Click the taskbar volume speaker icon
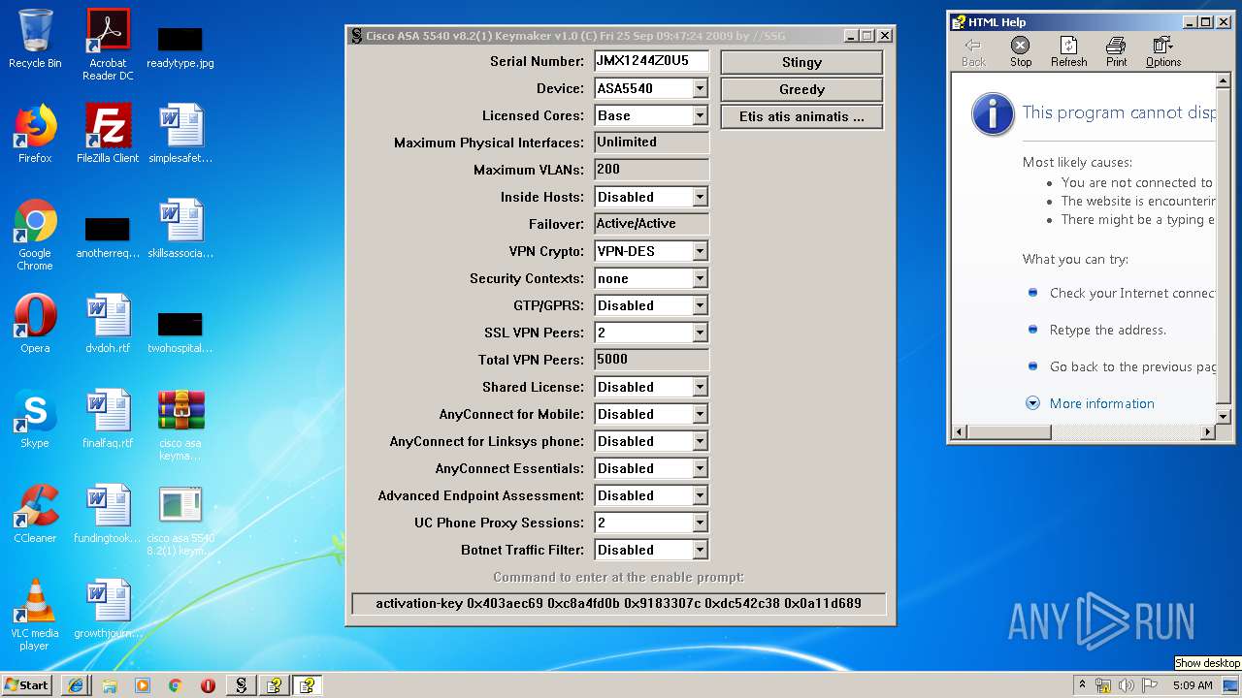Screen dimensions: 1242x698 (1126, 685)
